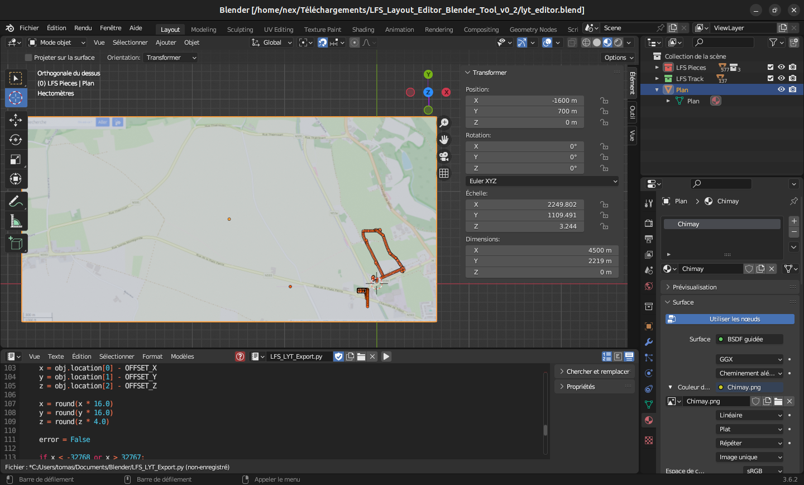
Task: Lock the Position X value
Action: click(x=604, y=101)
